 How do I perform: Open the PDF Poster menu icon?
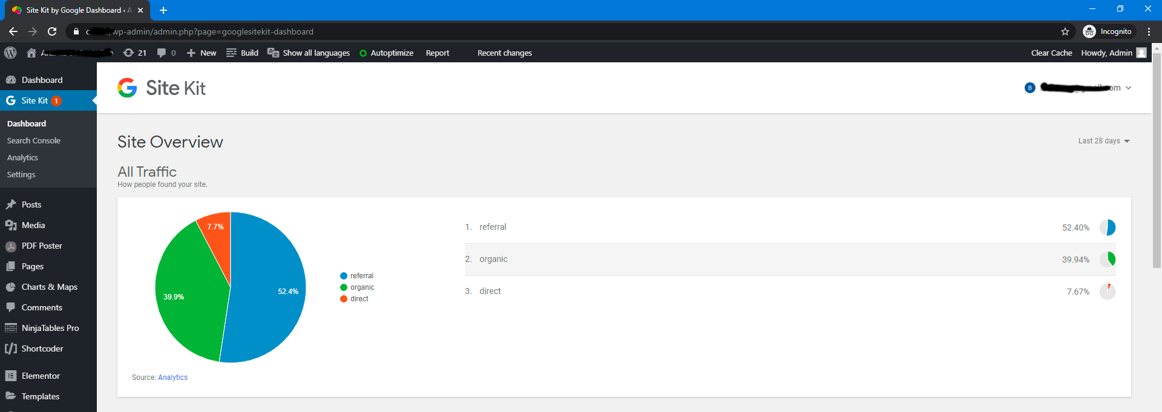[x=11, y=246]
